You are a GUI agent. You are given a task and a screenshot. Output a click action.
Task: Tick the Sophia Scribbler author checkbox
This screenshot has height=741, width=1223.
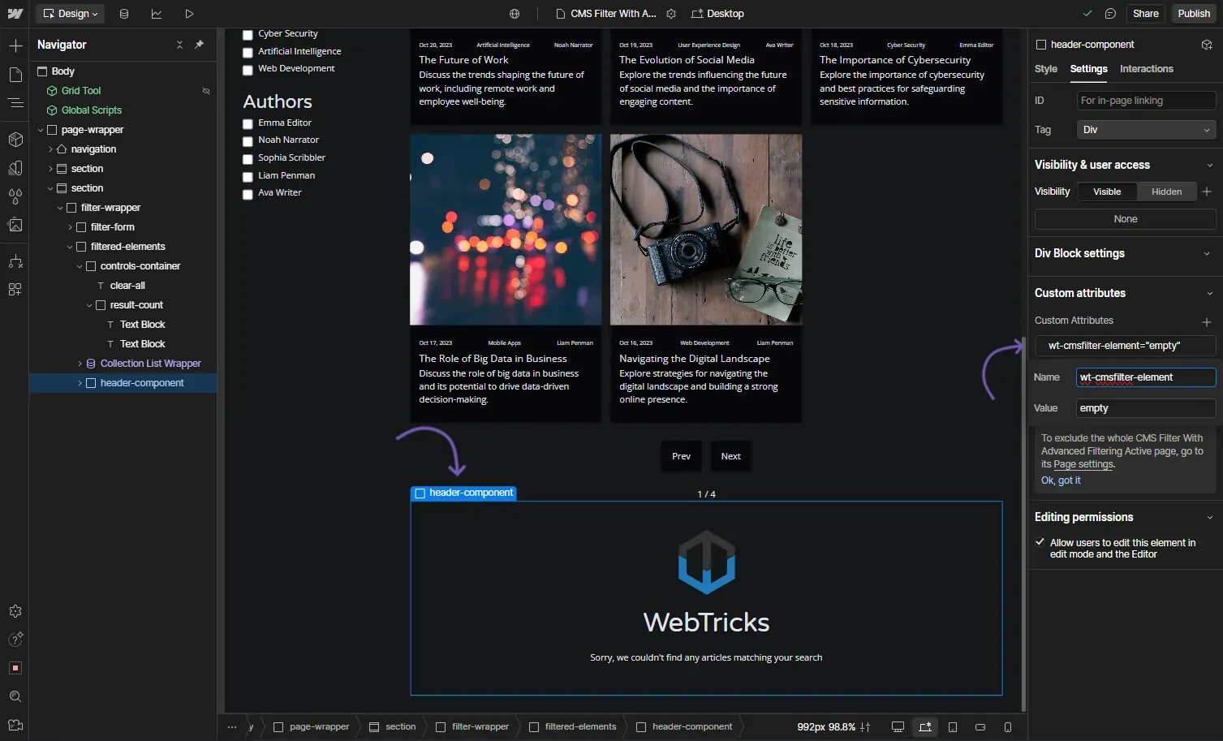click(248, 159)
